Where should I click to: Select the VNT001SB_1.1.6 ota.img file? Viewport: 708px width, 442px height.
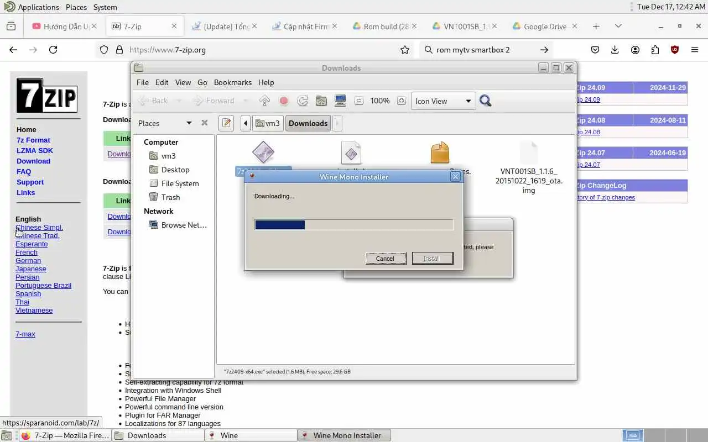tap(529, 167)
